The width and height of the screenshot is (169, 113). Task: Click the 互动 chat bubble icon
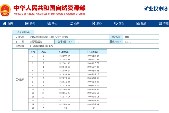[116, 24]
